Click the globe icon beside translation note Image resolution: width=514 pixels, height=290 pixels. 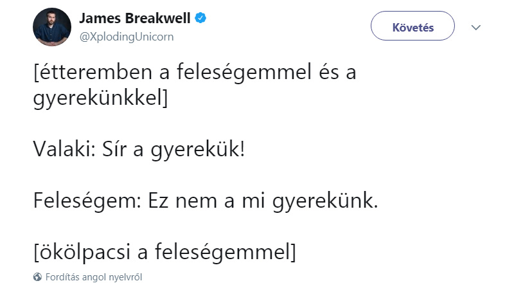click(x=37, y=277)
